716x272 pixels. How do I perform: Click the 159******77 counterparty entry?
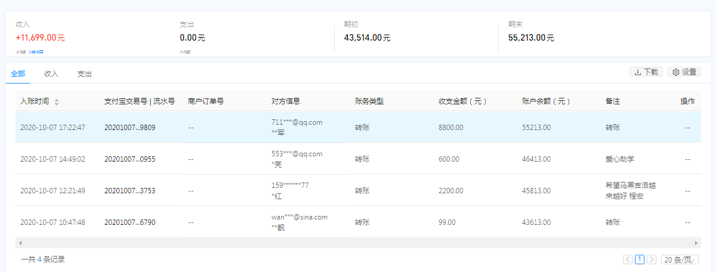coord(290,186)
